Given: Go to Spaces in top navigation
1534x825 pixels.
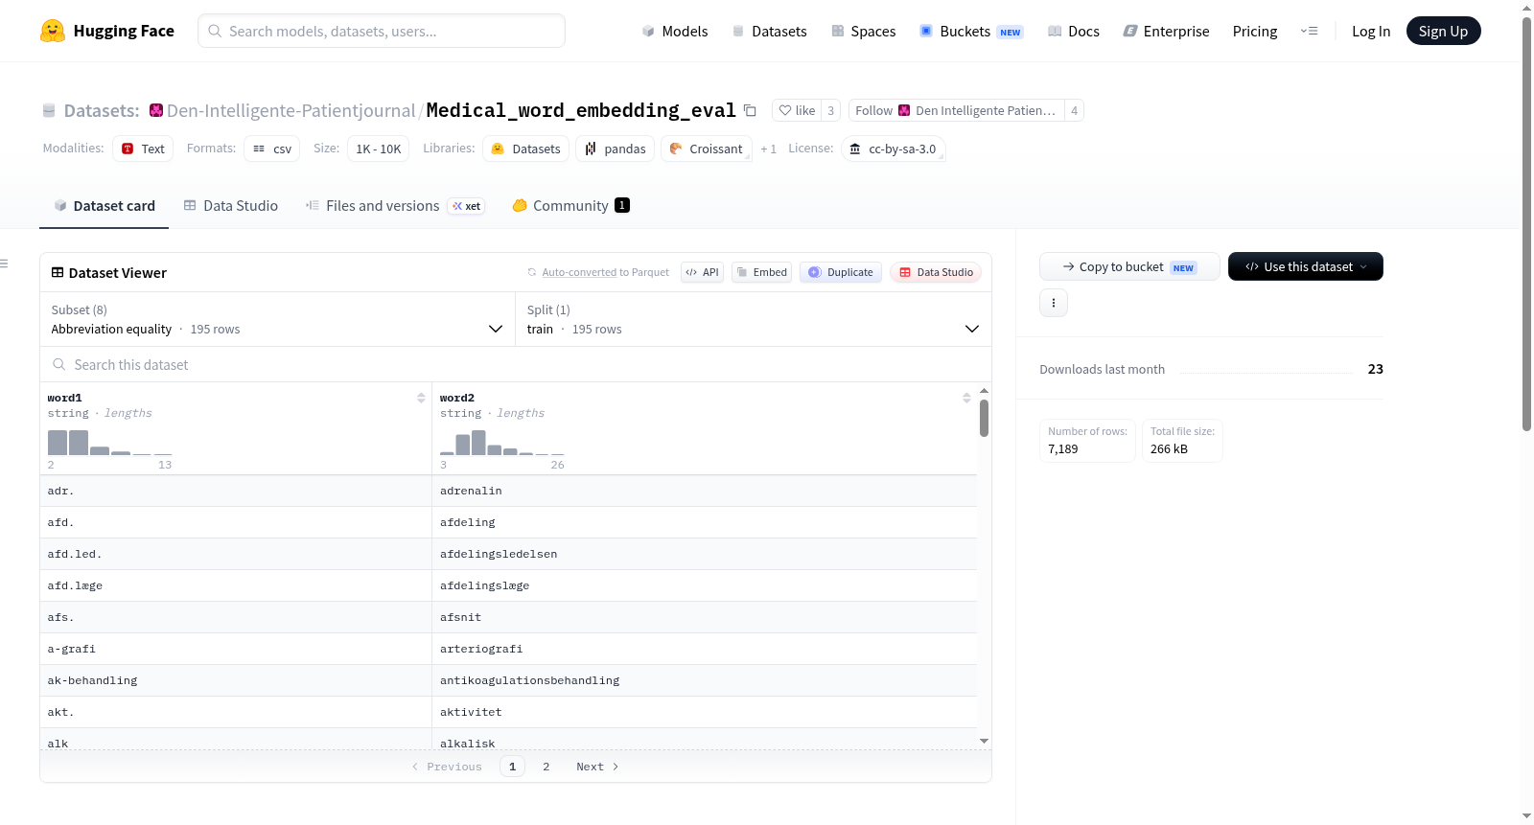Looking at the screenshot, I should pyautogui.click(x=864, y=31).
